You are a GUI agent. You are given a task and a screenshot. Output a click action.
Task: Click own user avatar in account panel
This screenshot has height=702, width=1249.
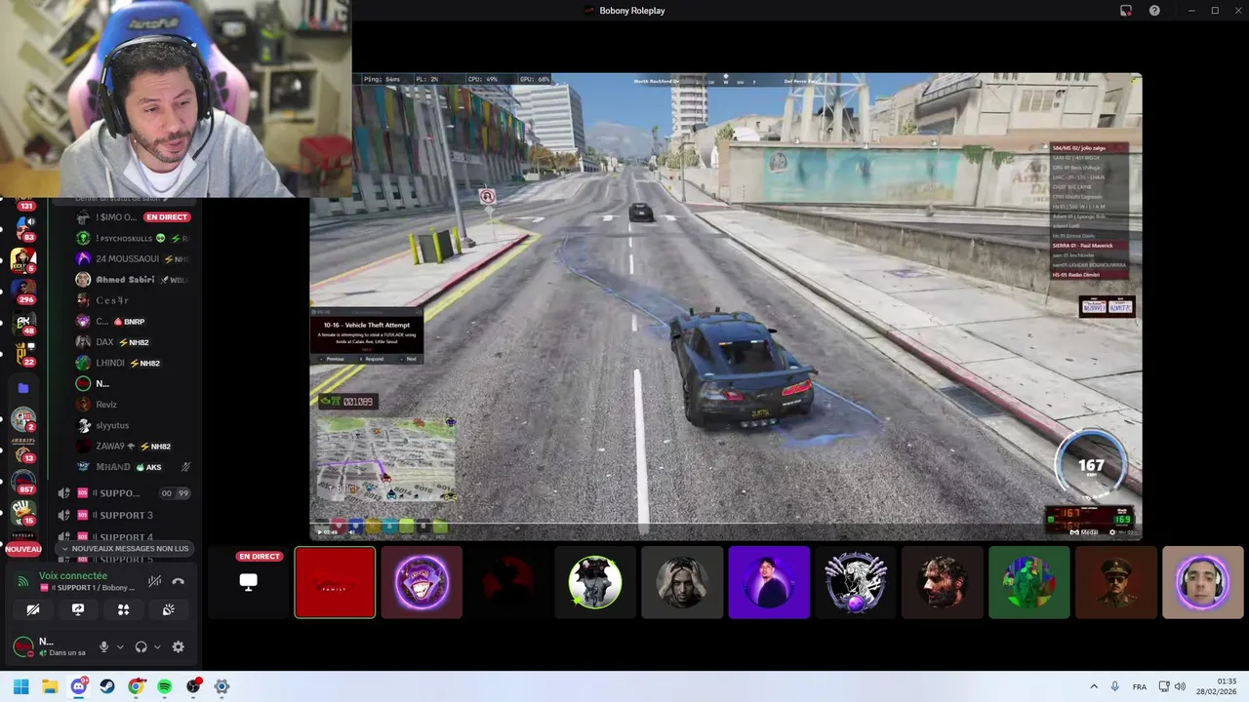[22, 646]
